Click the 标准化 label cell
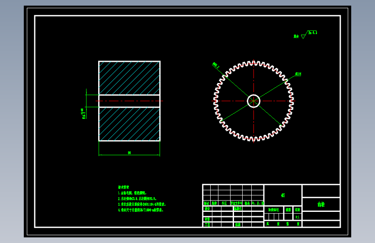Image resolution: width=375 pixels, height=243 pixels. [x=238, y=208]
